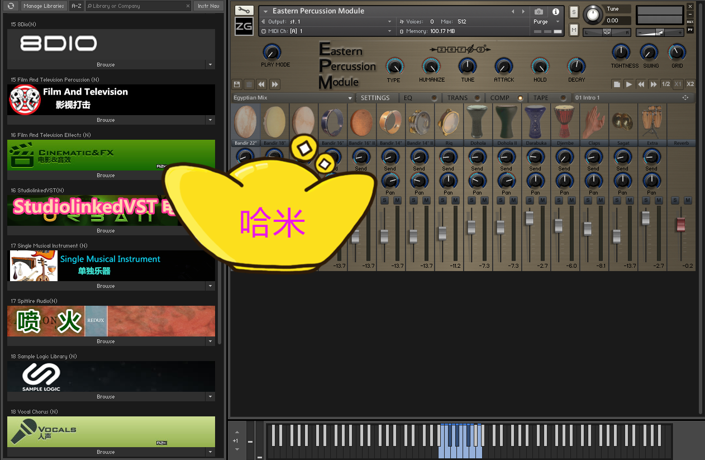Select the Bandir 22" drum image
The image size is (705, 460).
tap(245, 122)
